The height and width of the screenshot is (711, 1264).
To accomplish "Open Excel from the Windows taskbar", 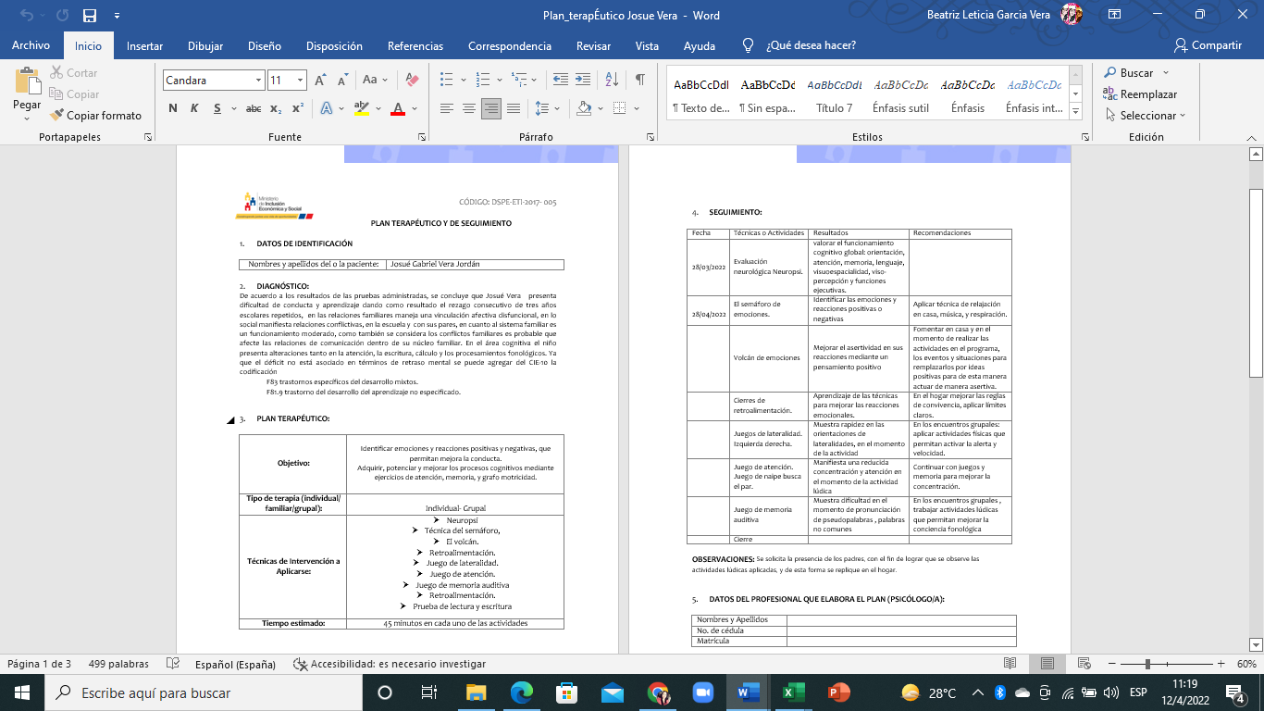I will (x=791, y=692).
